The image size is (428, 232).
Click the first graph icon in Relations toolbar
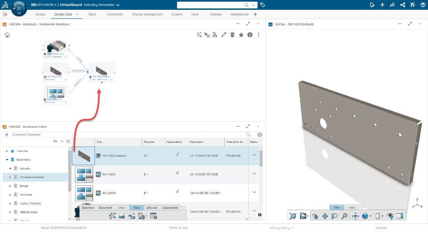pyautogui.click(x=199, y=35)
